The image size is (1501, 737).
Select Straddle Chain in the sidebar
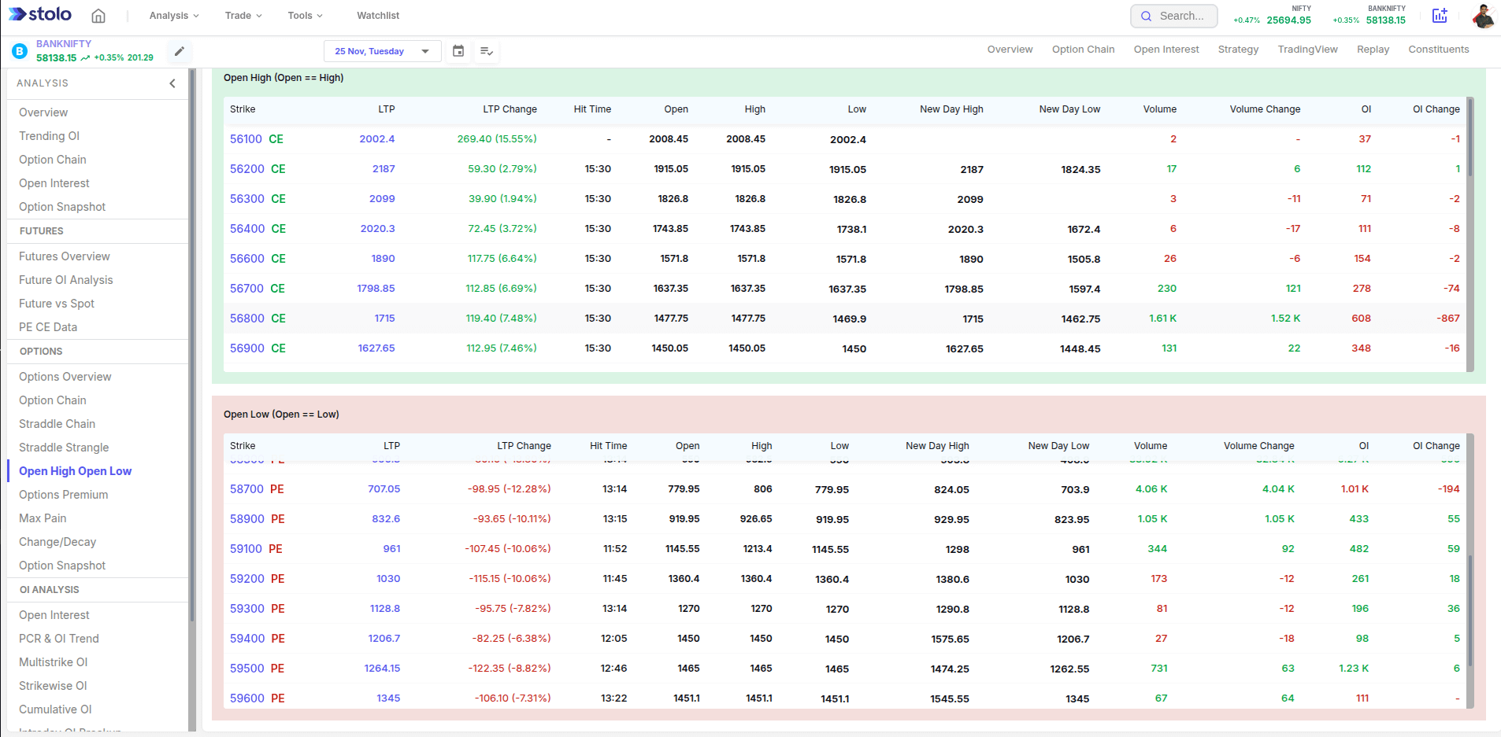[57, 424]
